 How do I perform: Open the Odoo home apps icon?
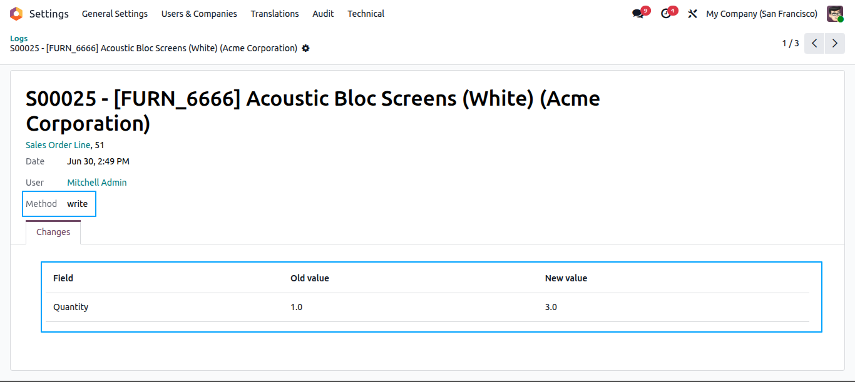[16, 14]
